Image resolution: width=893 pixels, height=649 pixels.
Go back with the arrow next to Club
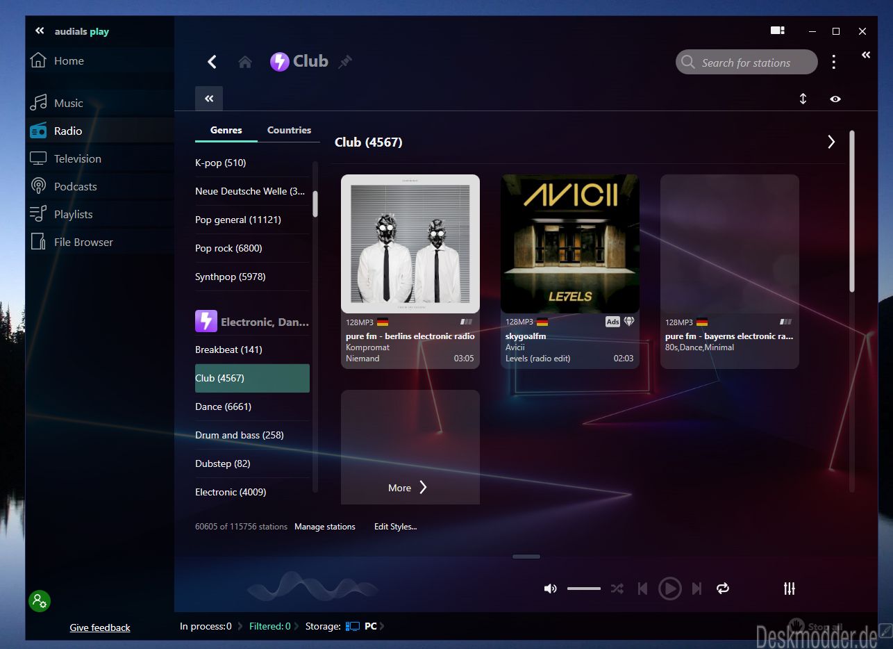tap(212, 62)
